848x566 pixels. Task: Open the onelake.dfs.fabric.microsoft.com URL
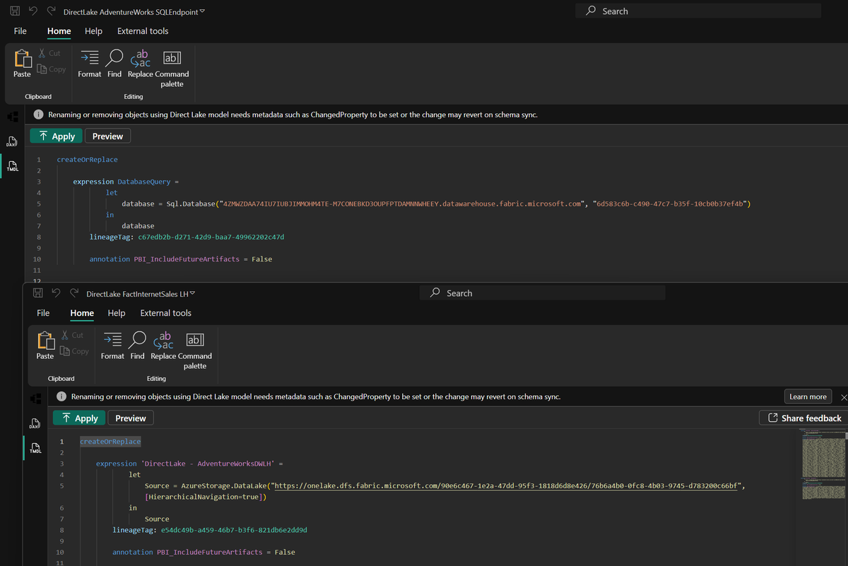pos(507,486)
